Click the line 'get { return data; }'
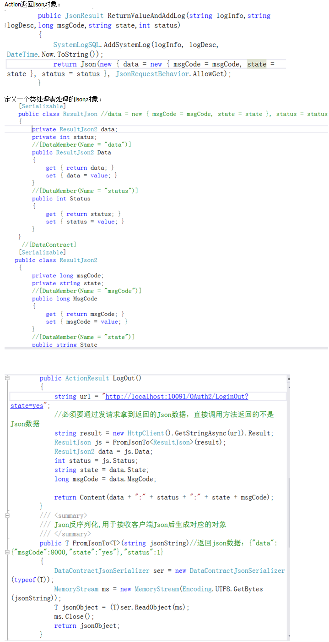This screenshot has width=329, height=642. pos(80,168)
